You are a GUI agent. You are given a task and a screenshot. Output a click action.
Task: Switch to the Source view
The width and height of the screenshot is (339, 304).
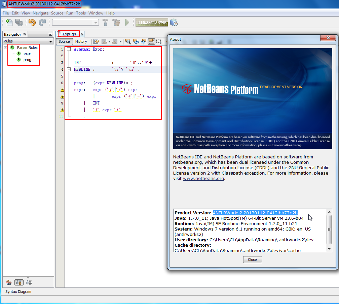click(x=64, y=41)
